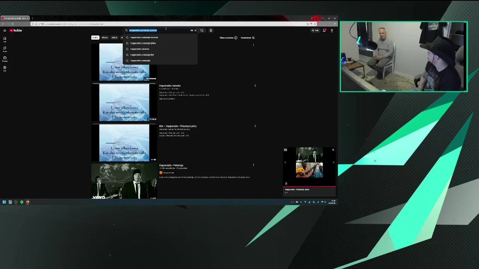
Task: Open Shorts in the YouTube left sidebar
Action: pyautogui.click(x=4, y=49)
